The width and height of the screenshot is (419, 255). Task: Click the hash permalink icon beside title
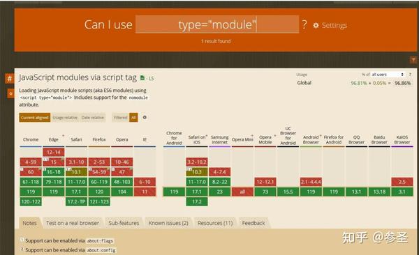pyautogui.click(x=10, y=79)
